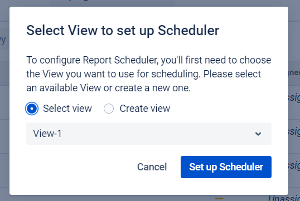The width and height of the screenshot is (300, 201).
Task: Select the "Select view" radio button circle
Action: 32,109
